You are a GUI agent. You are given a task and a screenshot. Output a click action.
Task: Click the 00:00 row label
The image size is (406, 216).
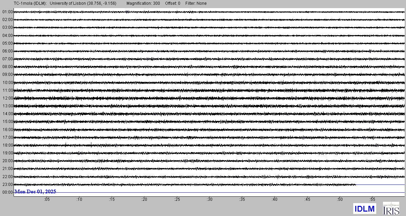[x=7, y=192]
